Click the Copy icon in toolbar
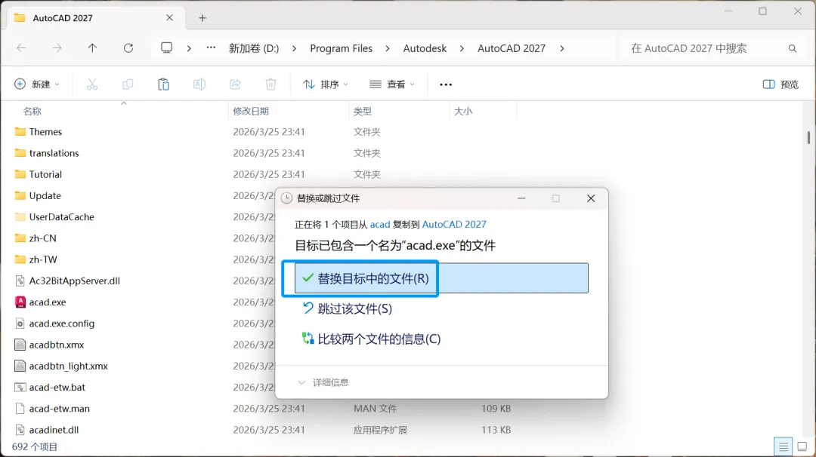 [x=128, y=84]
